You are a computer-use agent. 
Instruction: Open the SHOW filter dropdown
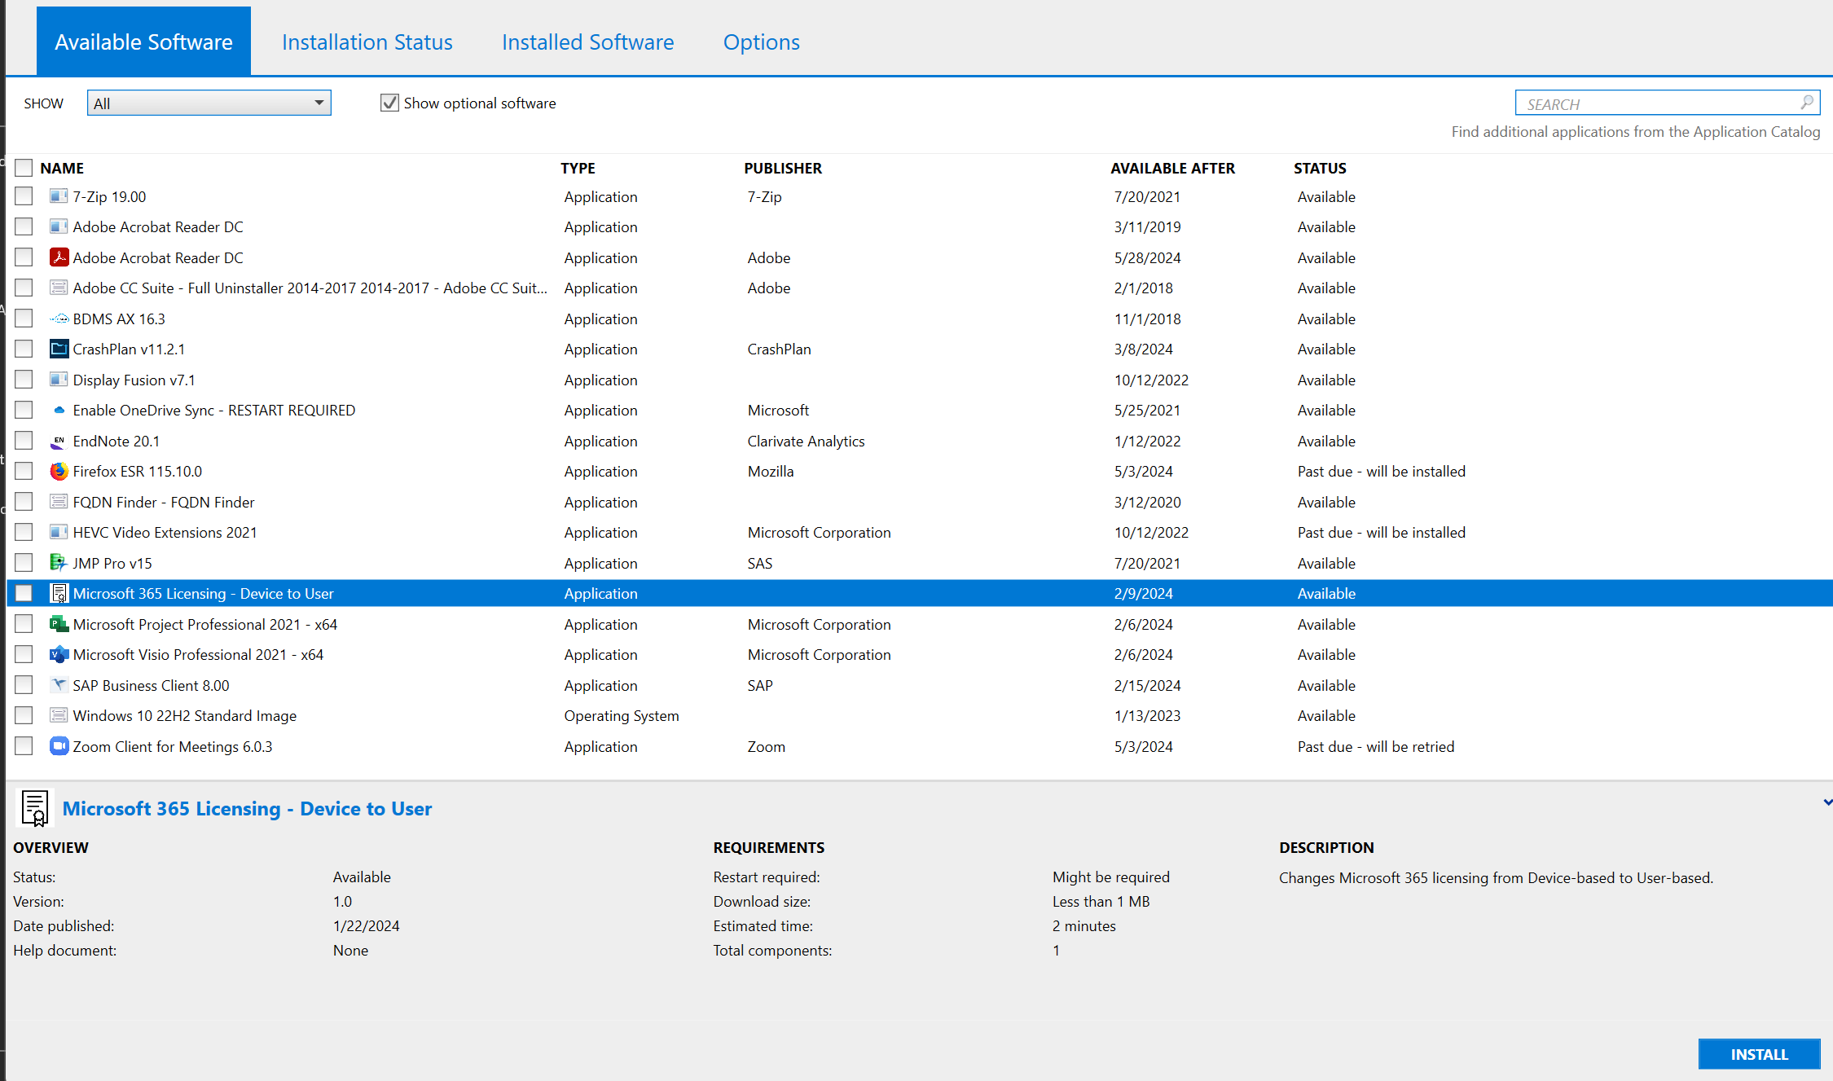pyautogui.click(x=209, y=103)
